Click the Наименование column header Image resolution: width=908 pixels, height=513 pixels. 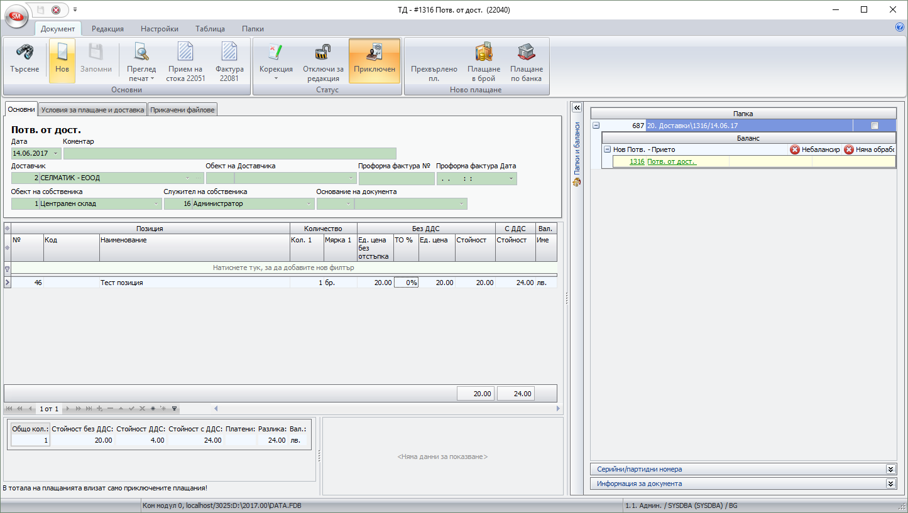194,248
